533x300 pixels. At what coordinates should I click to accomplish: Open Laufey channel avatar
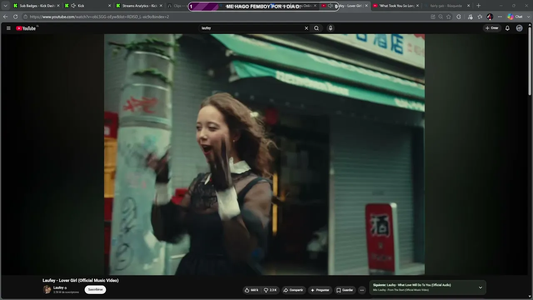point(47,290)
